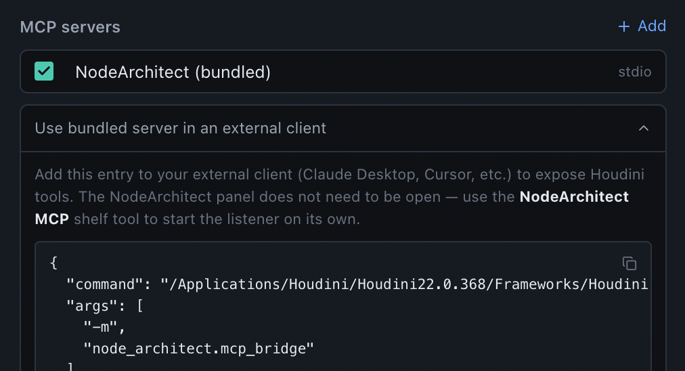Click the "node_architect.mcp_bridge" argument text

pyautogui.click(x=198, y=349)
